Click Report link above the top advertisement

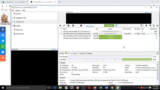(x=147, y=12)
